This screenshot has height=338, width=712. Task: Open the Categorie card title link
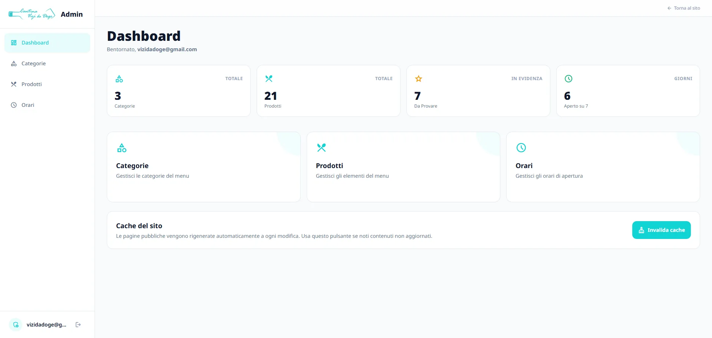(132, 166)
